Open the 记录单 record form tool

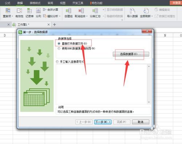click(x=29, y=13)
